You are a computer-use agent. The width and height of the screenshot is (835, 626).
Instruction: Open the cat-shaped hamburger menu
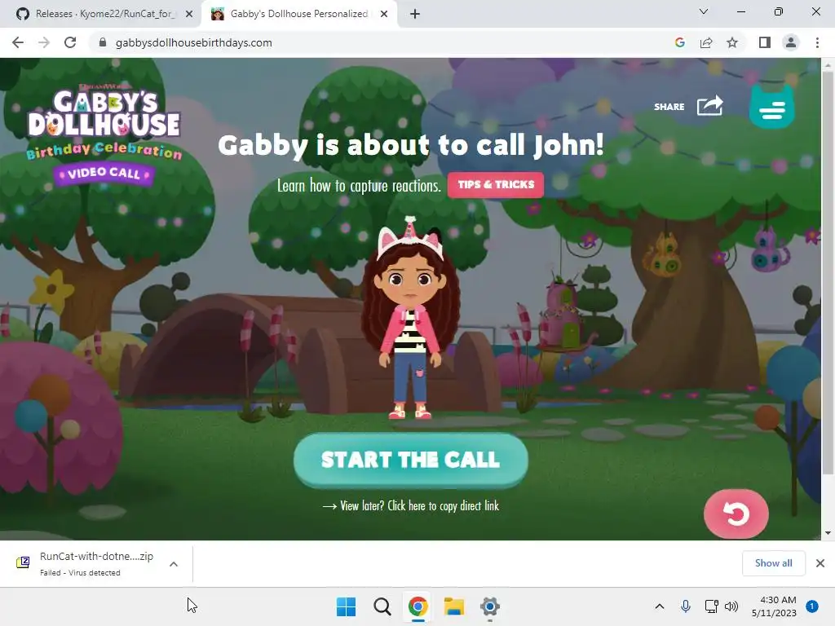(x=771, y=107)
